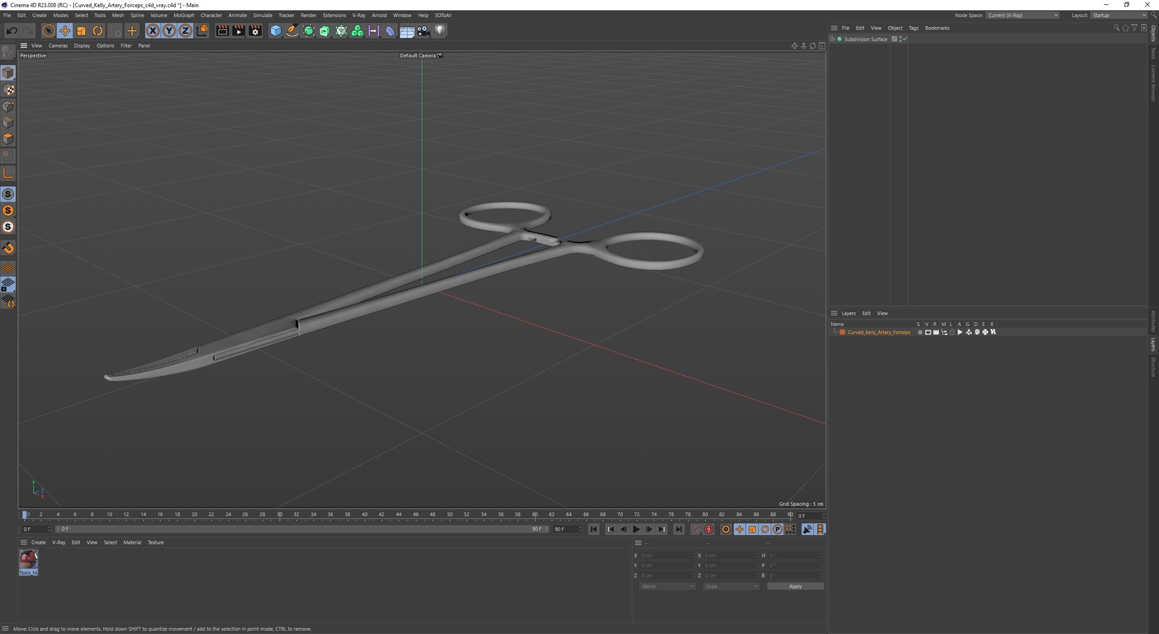Go to start of animation

(594, 530)
